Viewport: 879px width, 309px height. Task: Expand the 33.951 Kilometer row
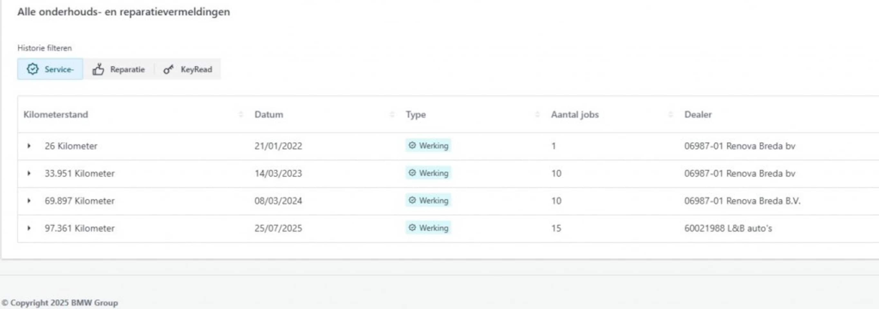click(29, 173)
